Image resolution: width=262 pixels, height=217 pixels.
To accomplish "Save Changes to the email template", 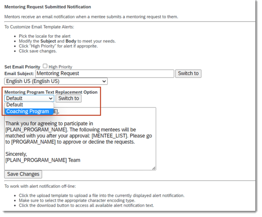I will 23,174.
